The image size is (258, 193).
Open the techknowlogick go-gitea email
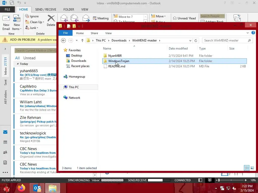click(x=35, y=137)
